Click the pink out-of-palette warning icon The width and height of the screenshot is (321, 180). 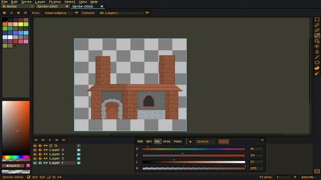[28, 165]
